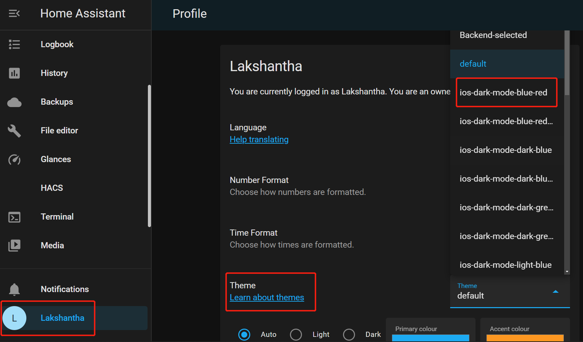Open the Terminal panel
The image size is (583, 342).
coord(57,217)
